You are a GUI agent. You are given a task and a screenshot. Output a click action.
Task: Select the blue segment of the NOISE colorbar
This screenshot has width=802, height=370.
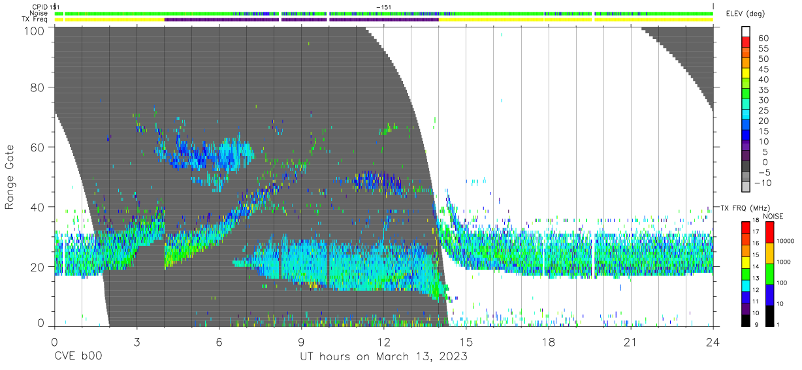(x=771, y=295)
